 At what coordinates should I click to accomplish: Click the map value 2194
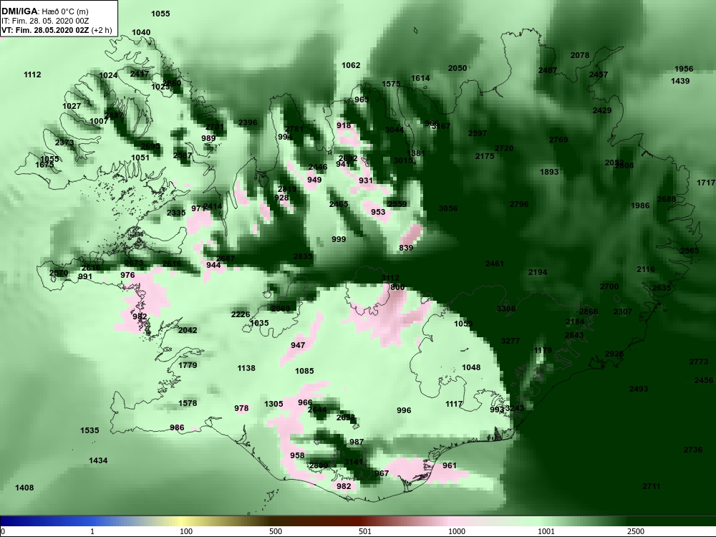pos(538,272)
